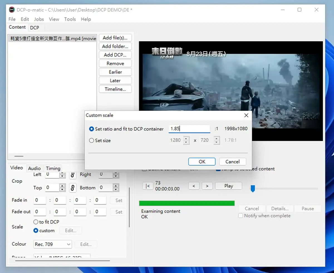Click the '00:00:03.00' timecode text

pos(167,189)
